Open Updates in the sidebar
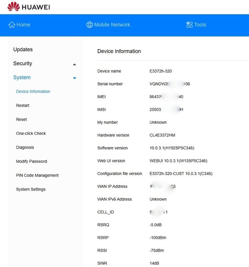Screen dimensions: 249x267 click(23, 49)
